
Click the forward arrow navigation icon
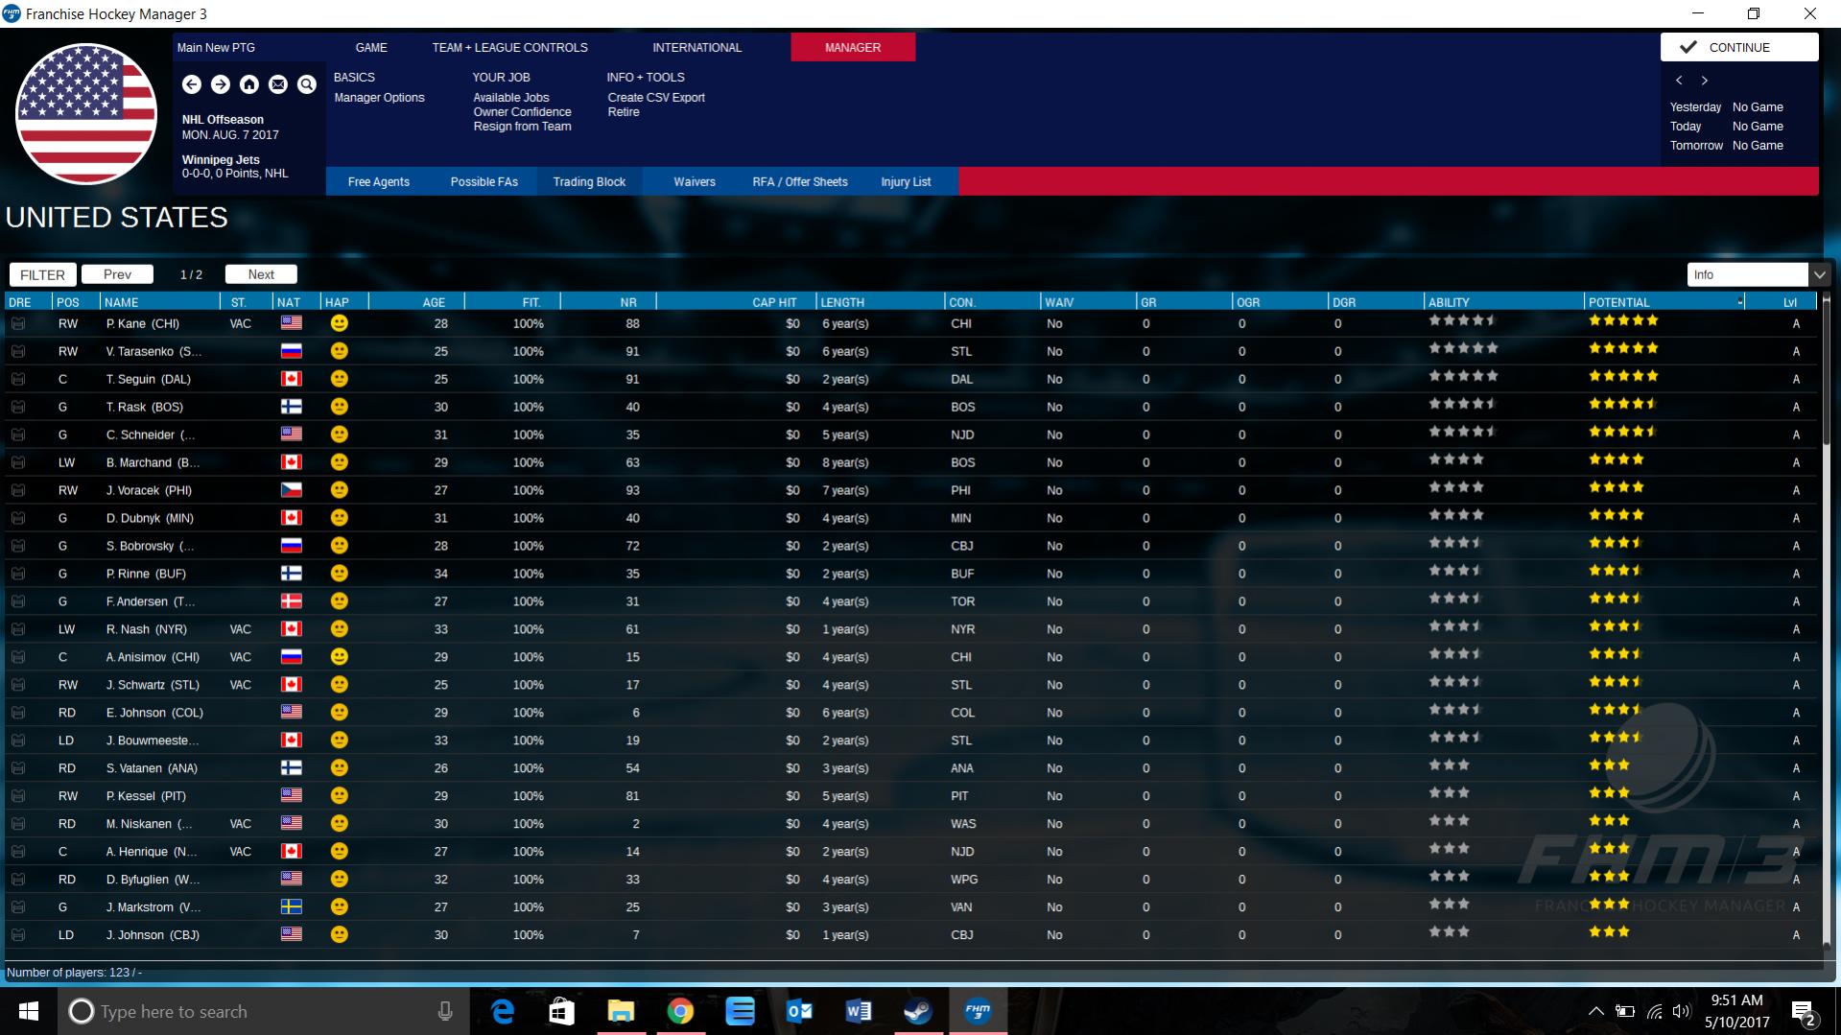[221, 84]
